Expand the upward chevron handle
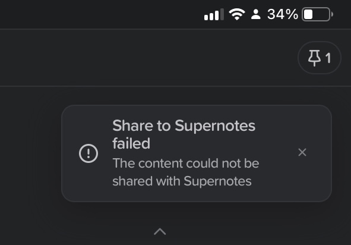Screen dimensions: 351x245 pos(160,231)
